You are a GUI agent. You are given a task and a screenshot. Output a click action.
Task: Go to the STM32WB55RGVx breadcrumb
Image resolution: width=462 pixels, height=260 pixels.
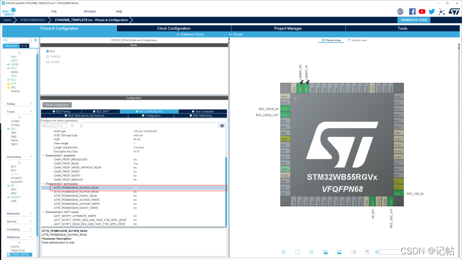click(33, 20)
